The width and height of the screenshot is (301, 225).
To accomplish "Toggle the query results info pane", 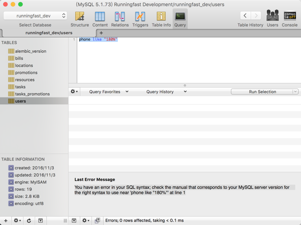I will (74, 220).
